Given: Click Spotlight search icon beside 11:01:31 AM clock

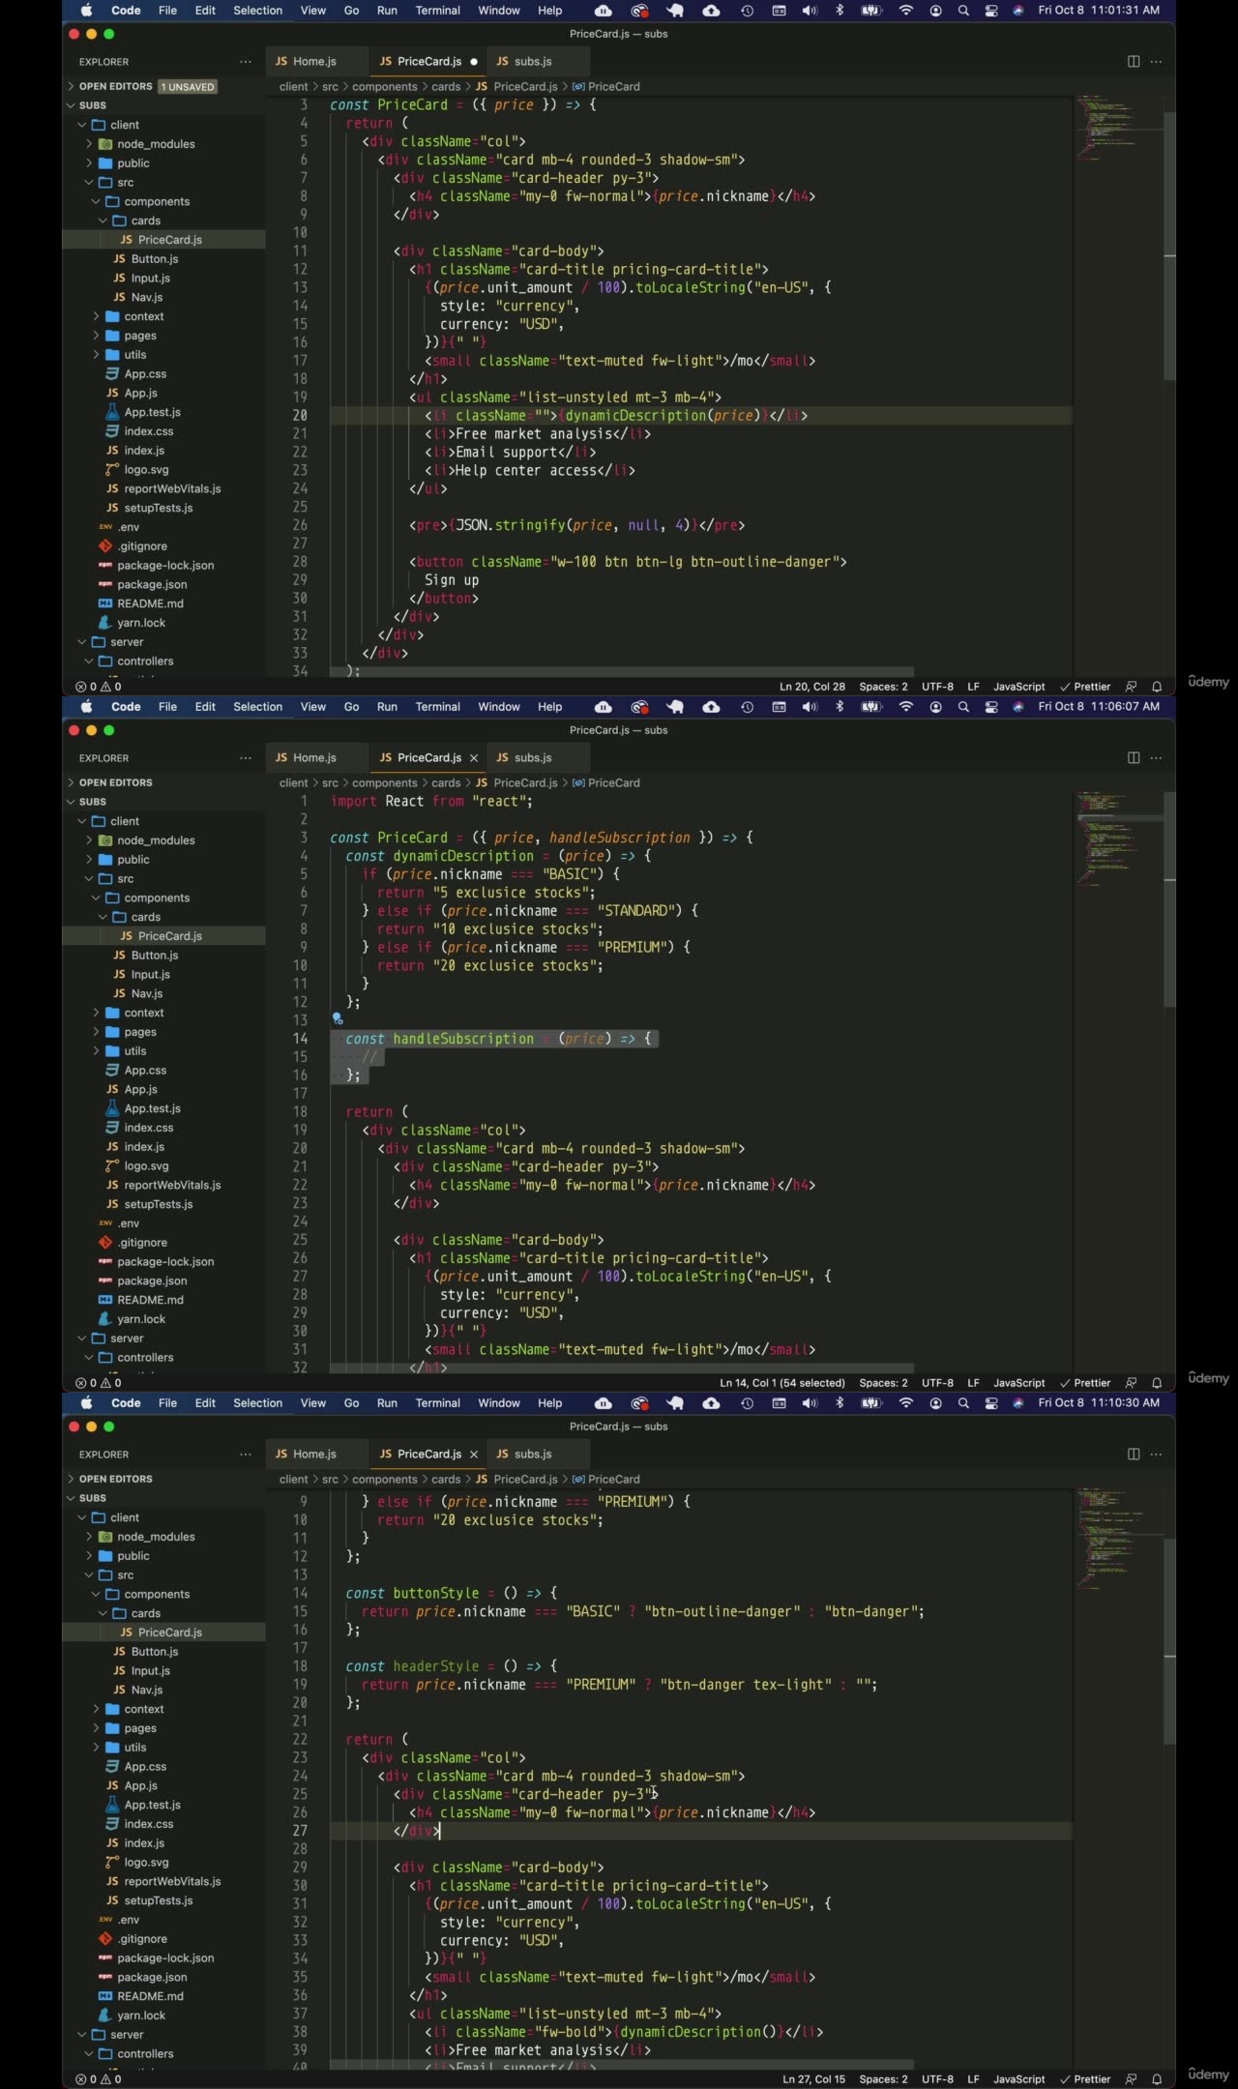Looking at the screenshot, I should click(963, 11).
